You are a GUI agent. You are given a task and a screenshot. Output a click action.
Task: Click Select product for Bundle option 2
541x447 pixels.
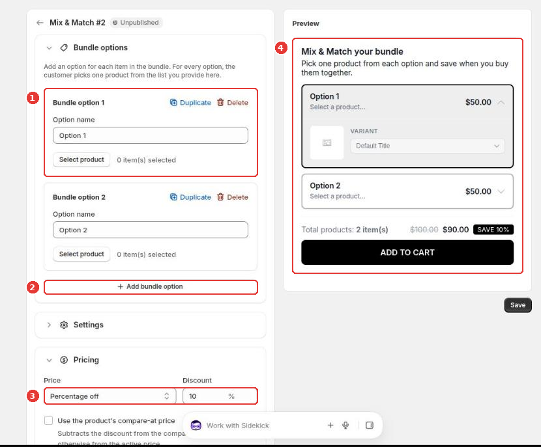point(81,254)
